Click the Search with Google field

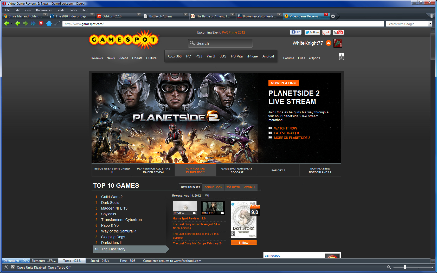pos(407,24)
